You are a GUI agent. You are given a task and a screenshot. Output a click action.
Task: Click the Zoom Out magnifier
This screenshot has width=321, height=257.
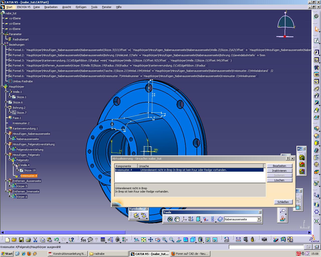coord(172,240)
